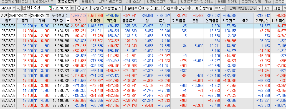286x109 pixels.
Task: Open the end-date calendar next to 25/08/26
Action: 47,15
